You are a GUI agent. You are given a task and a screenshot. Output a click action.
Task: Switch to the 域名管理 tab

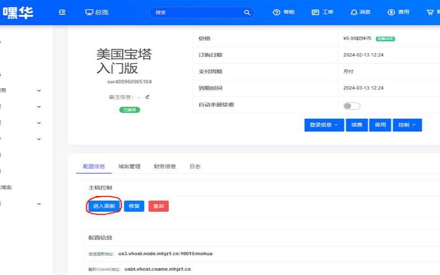click(129, 166)
